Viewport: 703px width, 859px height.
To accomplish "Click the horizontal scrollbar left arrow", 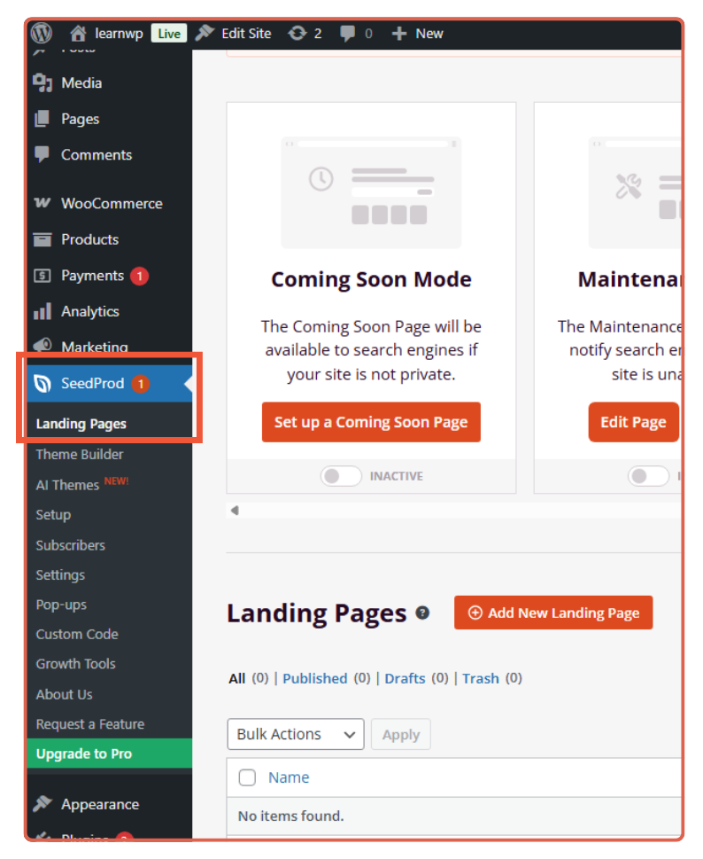I will tap(235, 511).
